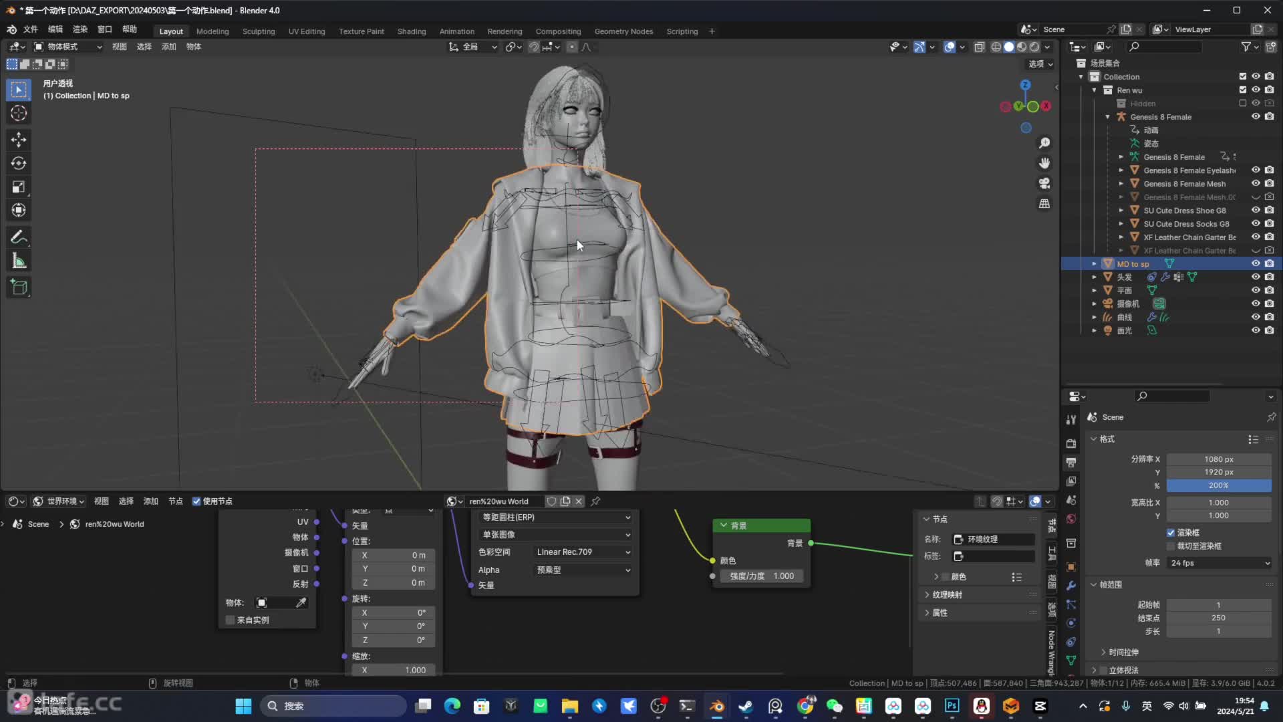Click the 200% resolution percentage slider

pyautogui.click(x=1219, y=486)
